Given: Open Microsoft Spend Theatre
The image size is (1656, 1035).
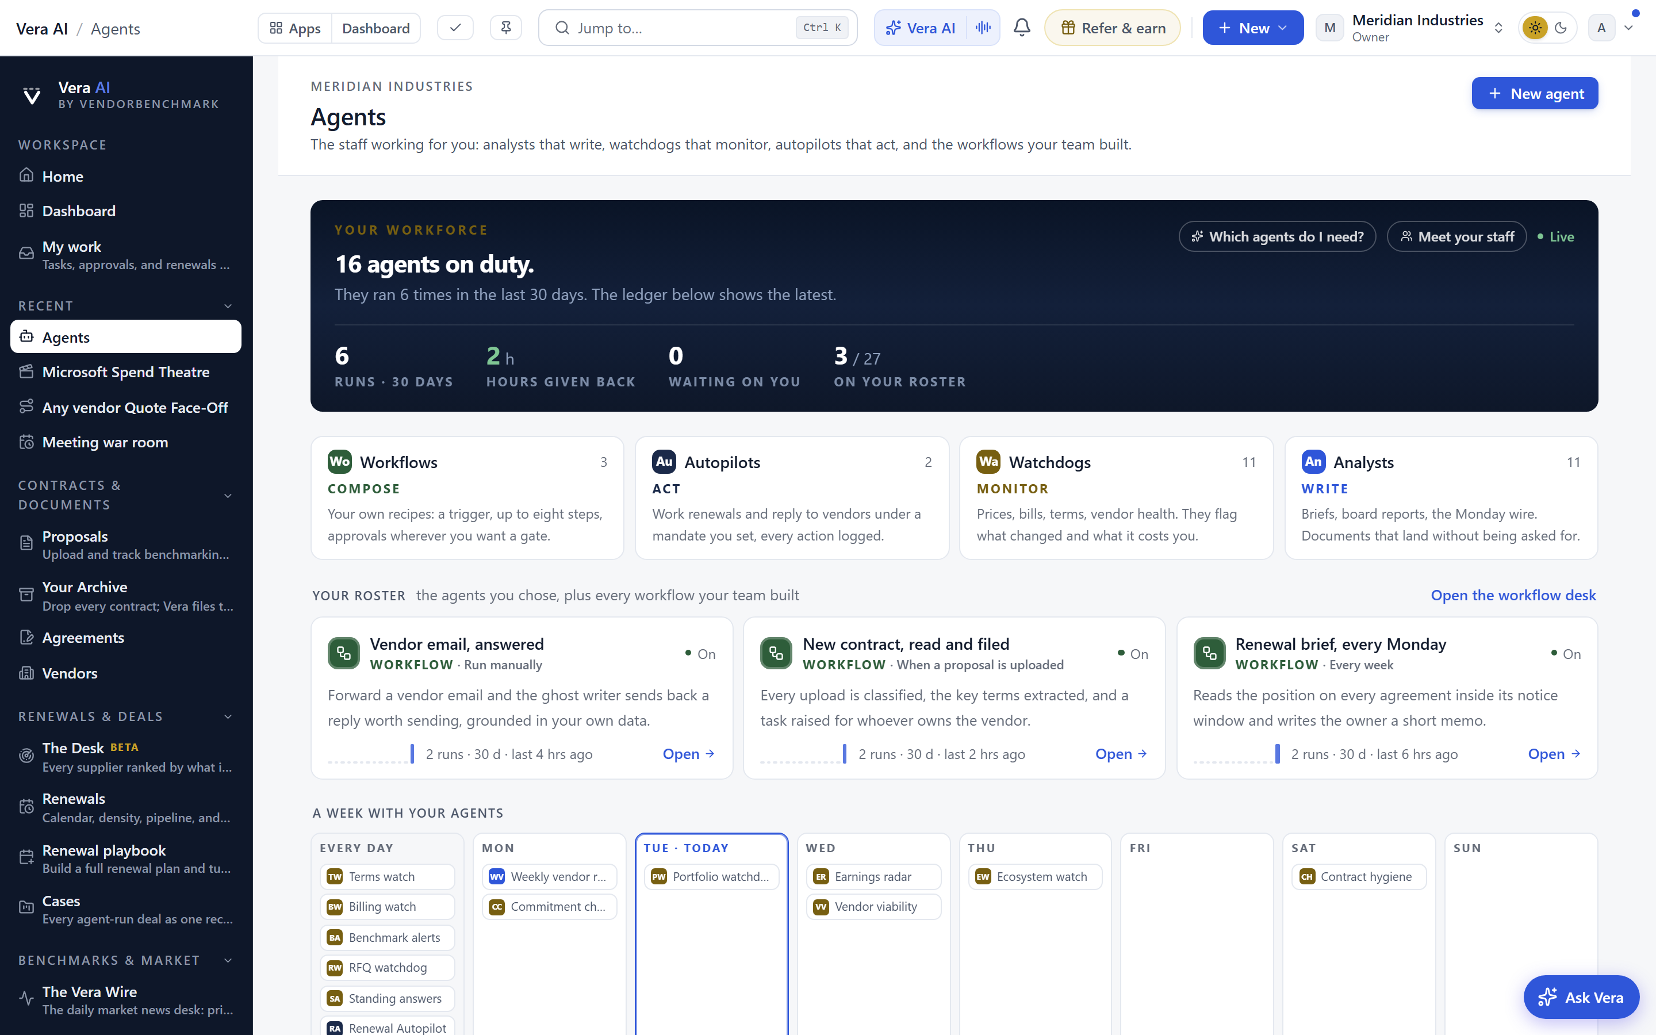Looking at the screenshot, I should [126, 371].
